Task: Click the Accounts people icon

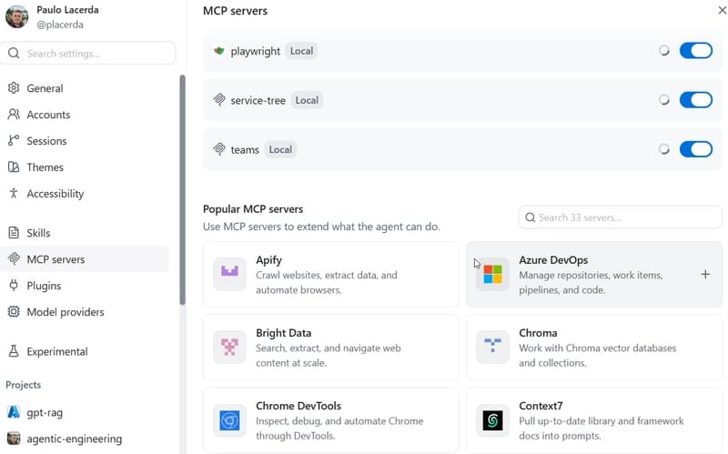Action: [x=14, y=115]
